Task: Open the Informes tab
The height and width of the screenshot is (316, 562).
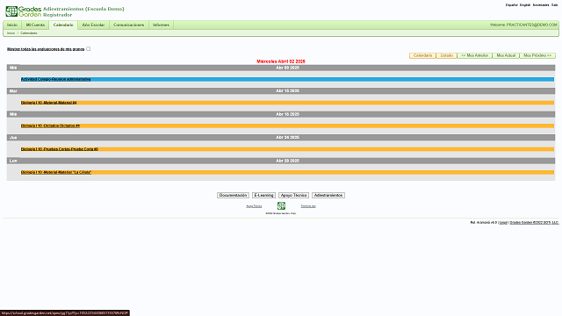Action: (x=161, y=25)
